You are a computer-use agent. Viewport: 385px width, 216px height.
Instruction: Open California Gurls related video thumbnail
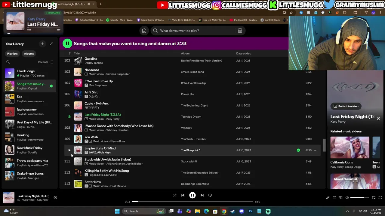click(350, 147)
